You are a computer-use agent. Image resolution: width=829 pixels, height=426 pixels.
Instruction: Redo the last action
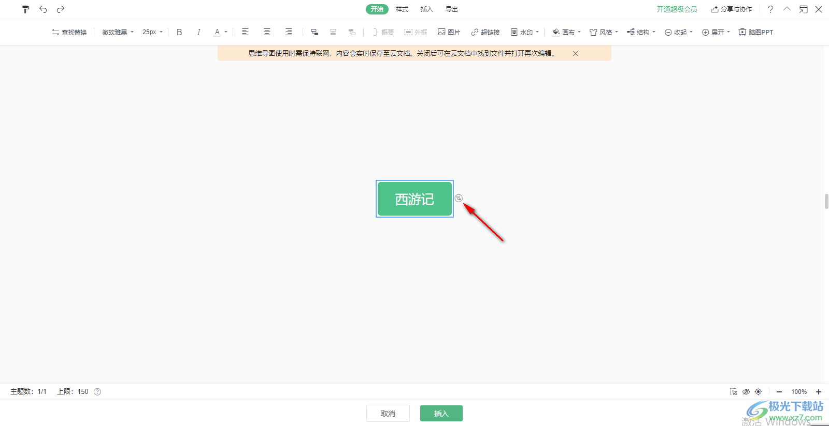point(61,9)
